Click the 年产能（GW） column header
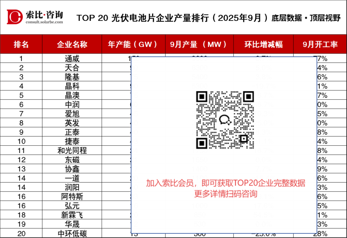This screenshot has height=238, width=347. pos(133,44)
